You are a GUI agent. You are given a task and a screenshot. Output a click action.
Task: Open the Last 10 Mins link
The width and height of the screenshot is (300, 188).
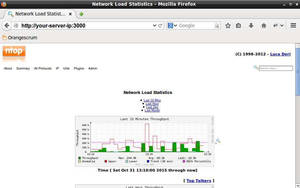(x=152, y=100)
